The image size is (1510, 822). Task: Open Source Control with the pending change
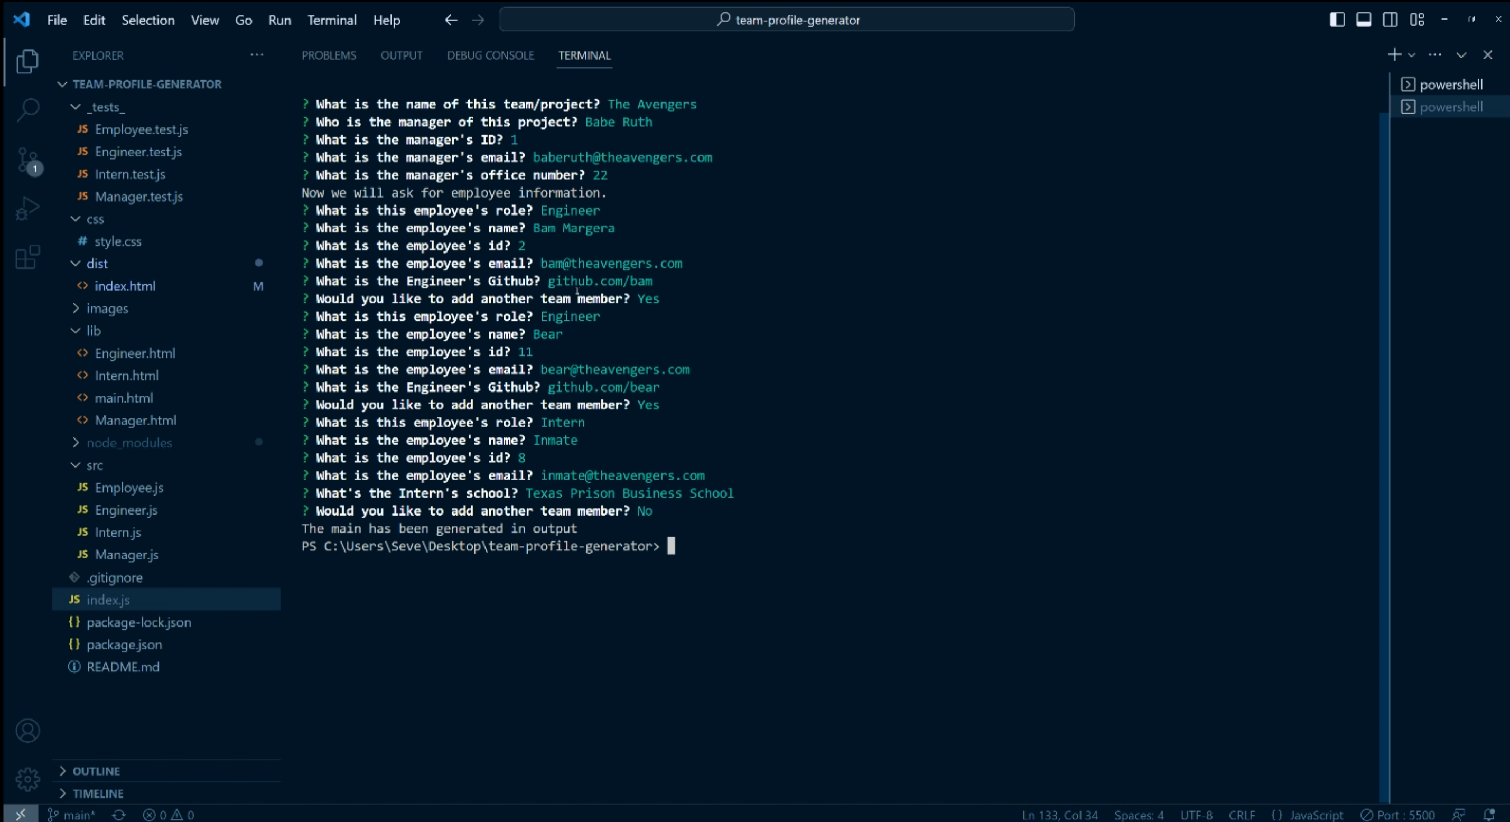27,160
